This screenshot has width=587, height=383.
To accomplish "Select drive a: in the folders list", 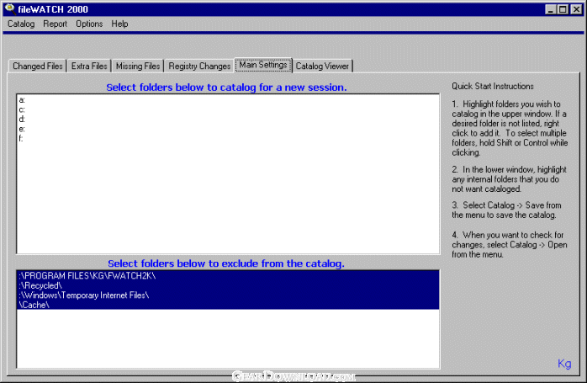I will coord(228,100).
